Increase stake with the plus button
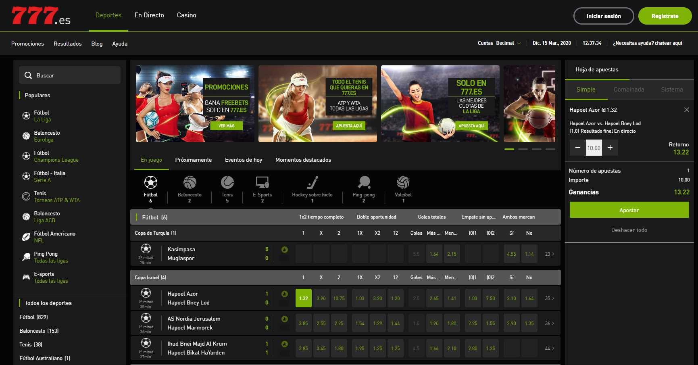 (610, 148)
